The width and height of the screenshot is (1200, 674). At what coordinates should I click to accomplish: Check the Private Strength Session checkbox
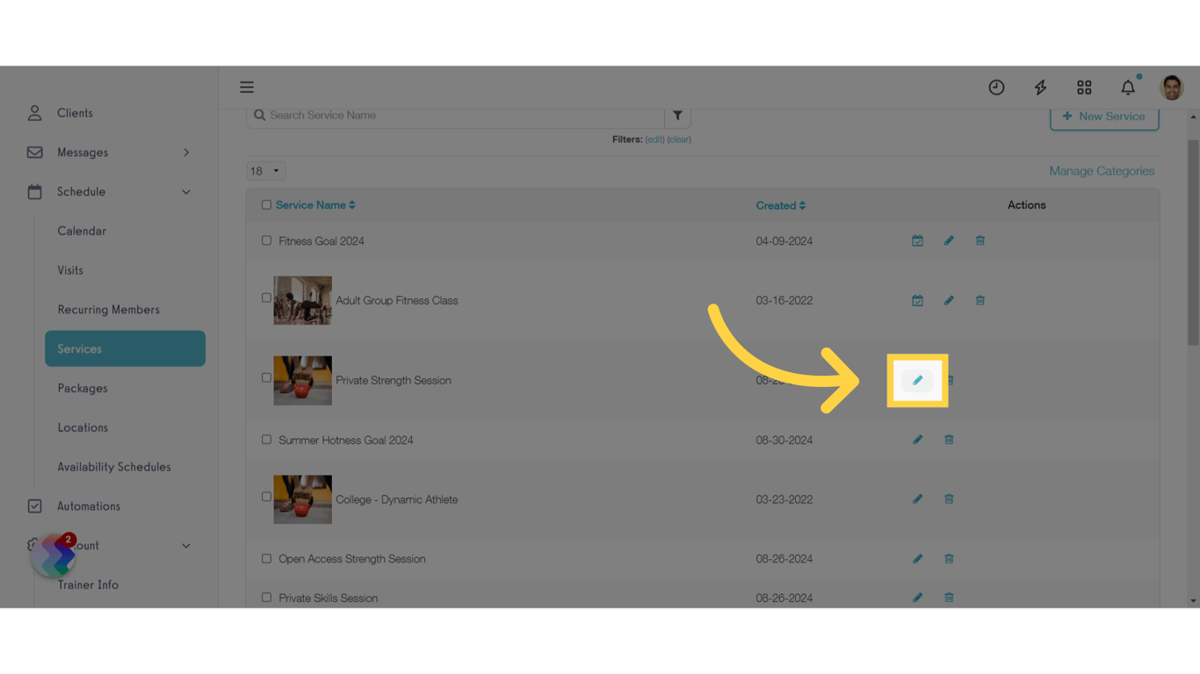click(x=266, y=378)
